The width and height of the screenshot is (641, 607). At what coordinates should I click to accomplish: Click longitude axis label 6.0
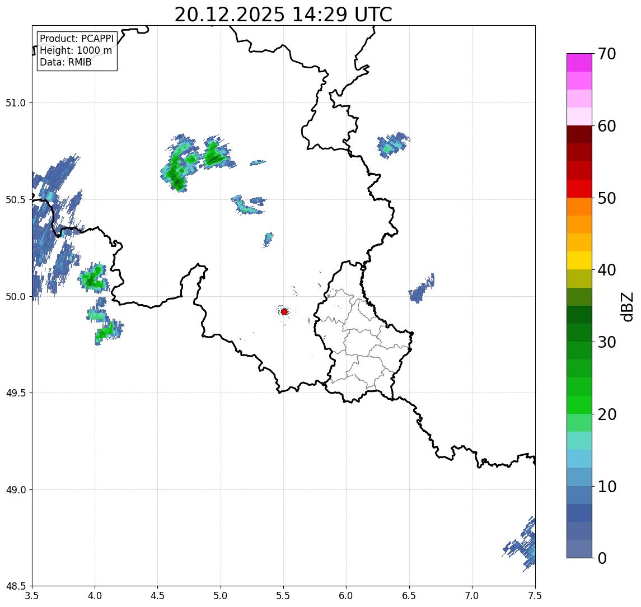coord(347,596)
